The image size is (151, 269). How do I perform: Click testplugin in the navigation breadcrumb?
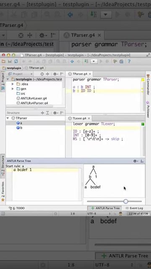pos(12,68)
